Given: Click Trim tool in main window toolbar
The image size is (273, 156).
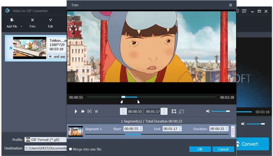Looking at the screenshot, I should click(x=32, y=23).
